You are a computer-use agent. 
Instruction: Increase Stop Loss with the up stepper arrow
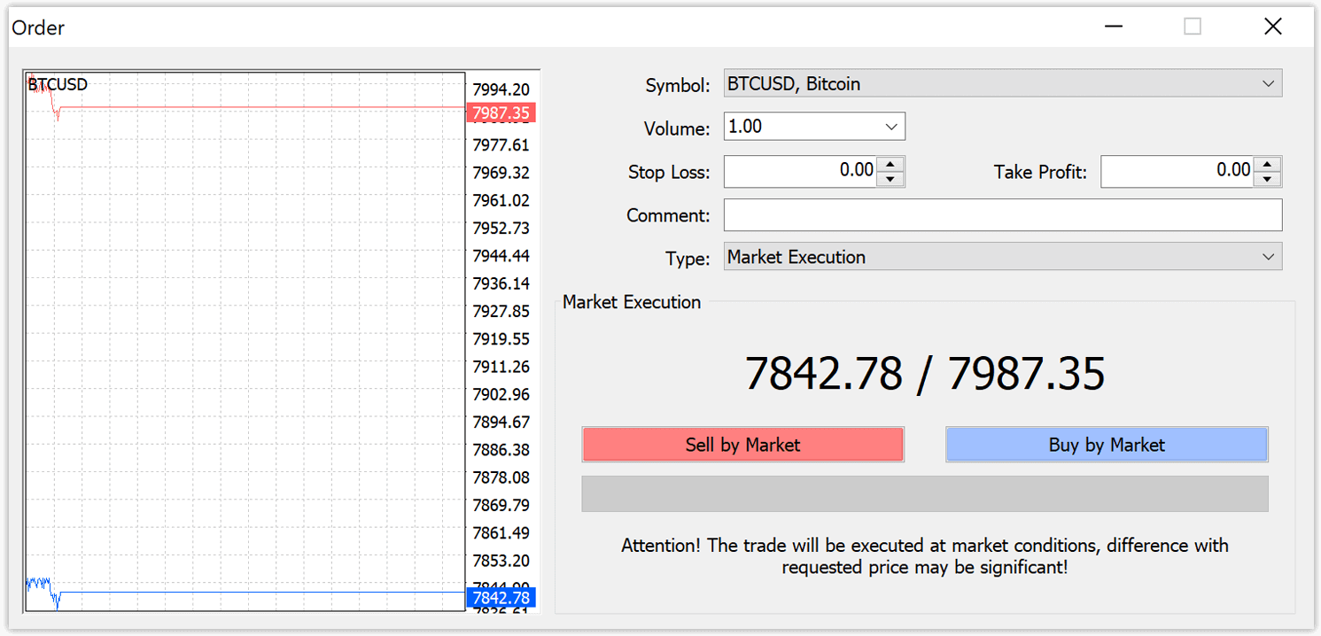tap(890, 166)
